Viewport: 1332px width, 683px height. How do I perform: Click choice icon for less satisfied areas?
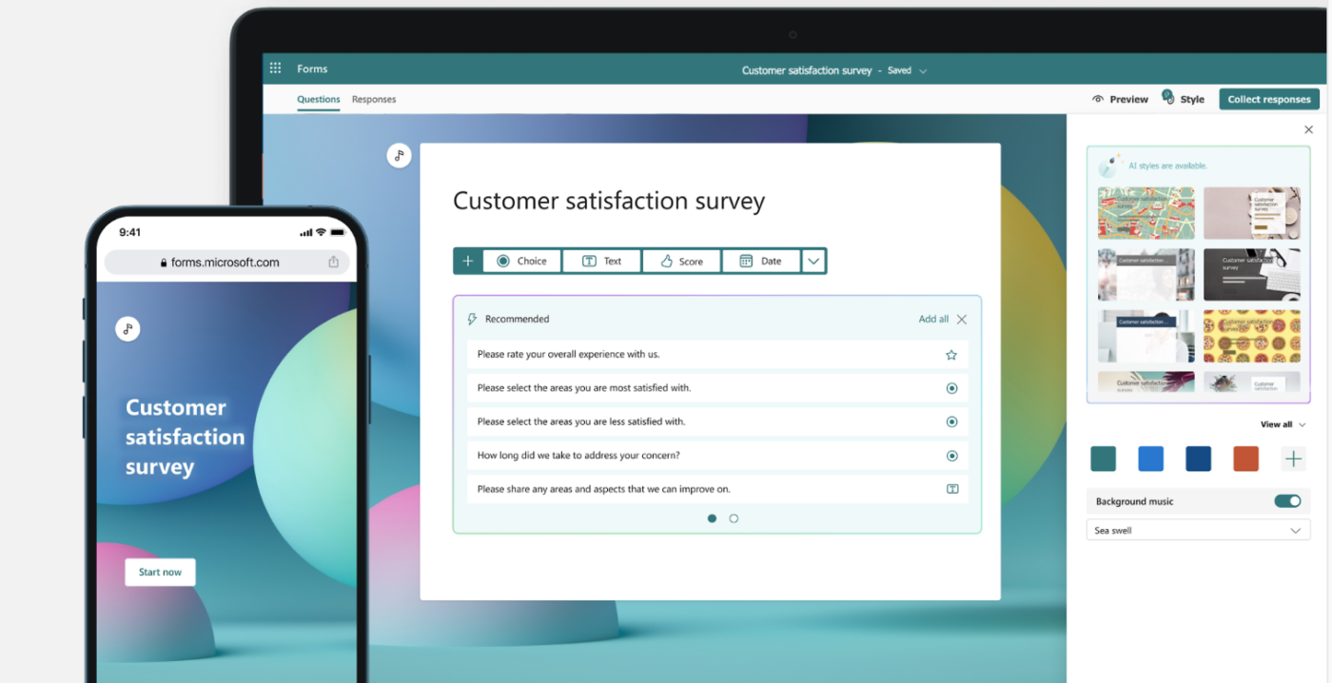[x=951, y=422]
